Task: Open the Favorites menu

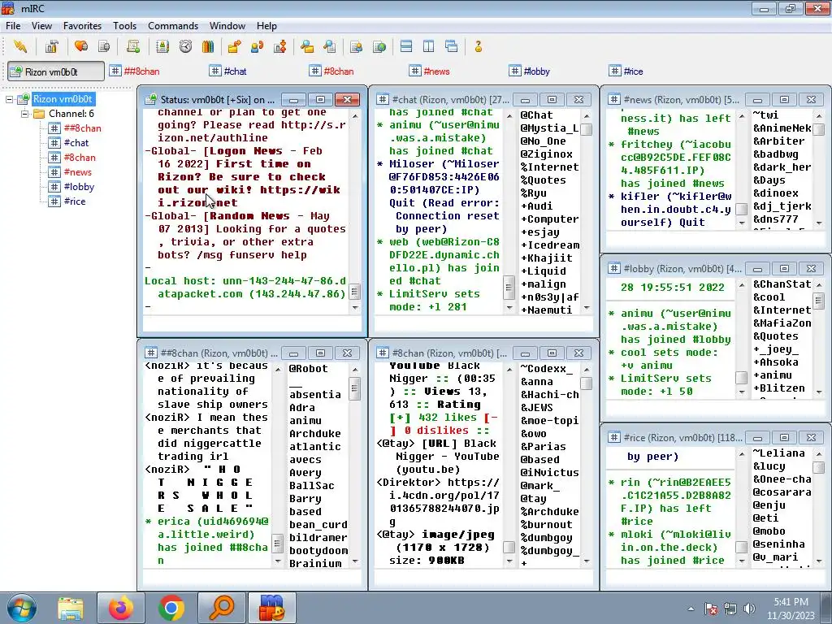Action: (x=82, y=25)
